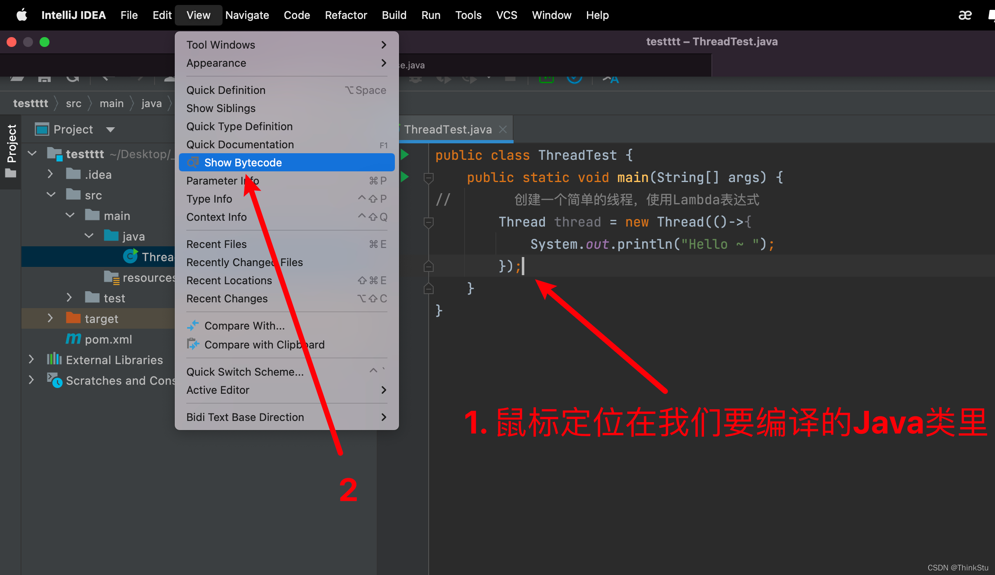995x575 pixels.
Task: Close the ThreadTest.java editor tab
Action: pos(503,129)
